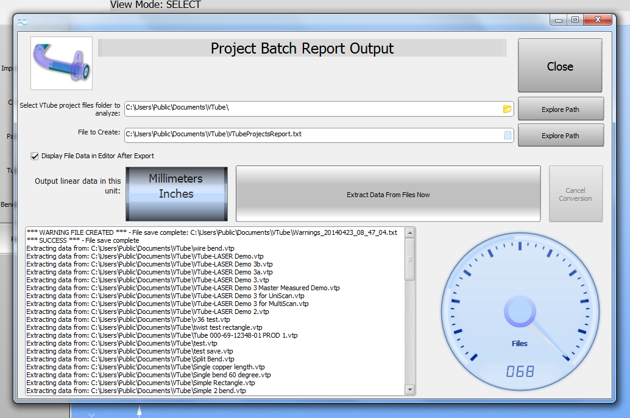Viewport: 630px width, 418px height.
Task: Click the File to Create path field
Action: click(312, 135)
